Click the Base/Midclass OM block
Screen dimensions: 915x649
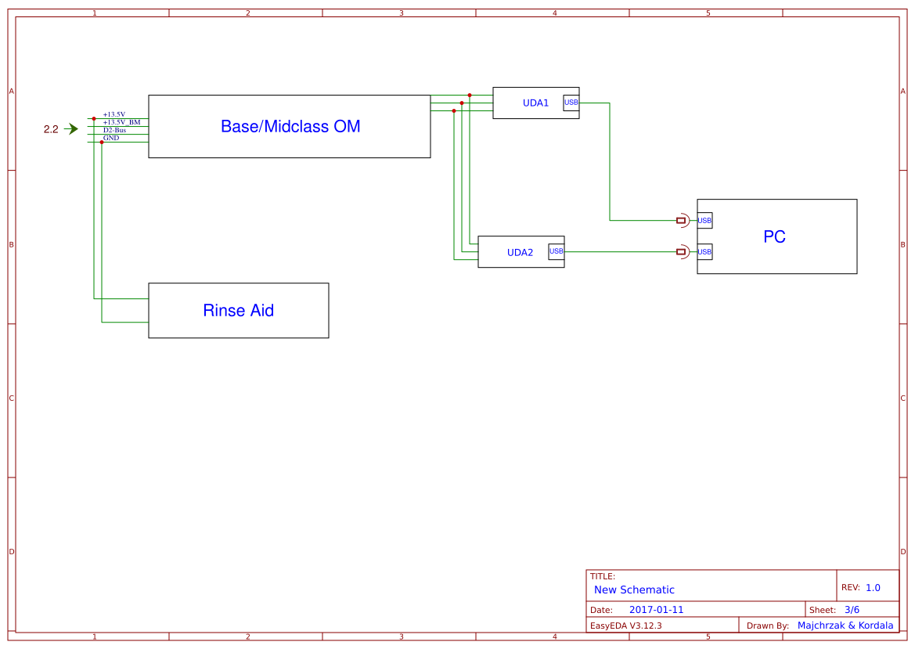(289, 125)
